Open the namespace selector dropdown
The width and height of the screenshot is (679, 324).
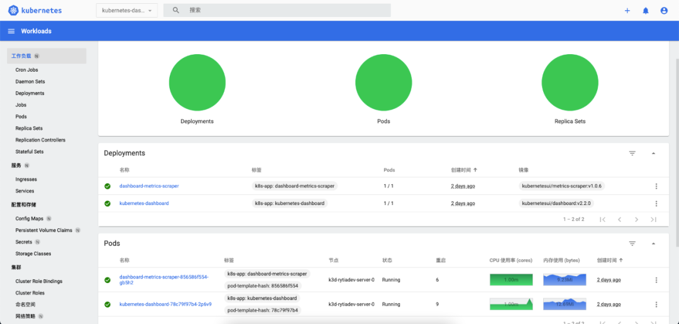coord(127,11)
